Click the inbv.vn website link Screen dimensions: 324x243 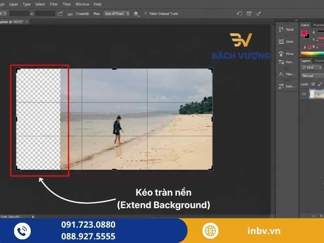[x=264, y=231]
